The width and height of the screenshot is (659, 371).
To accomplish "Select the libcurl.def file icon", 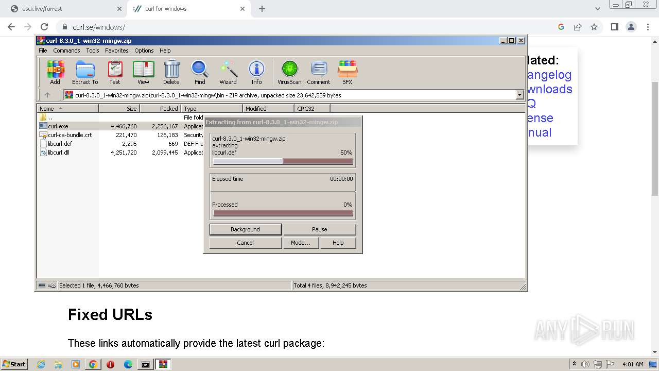I will click(x=43, y=144).
